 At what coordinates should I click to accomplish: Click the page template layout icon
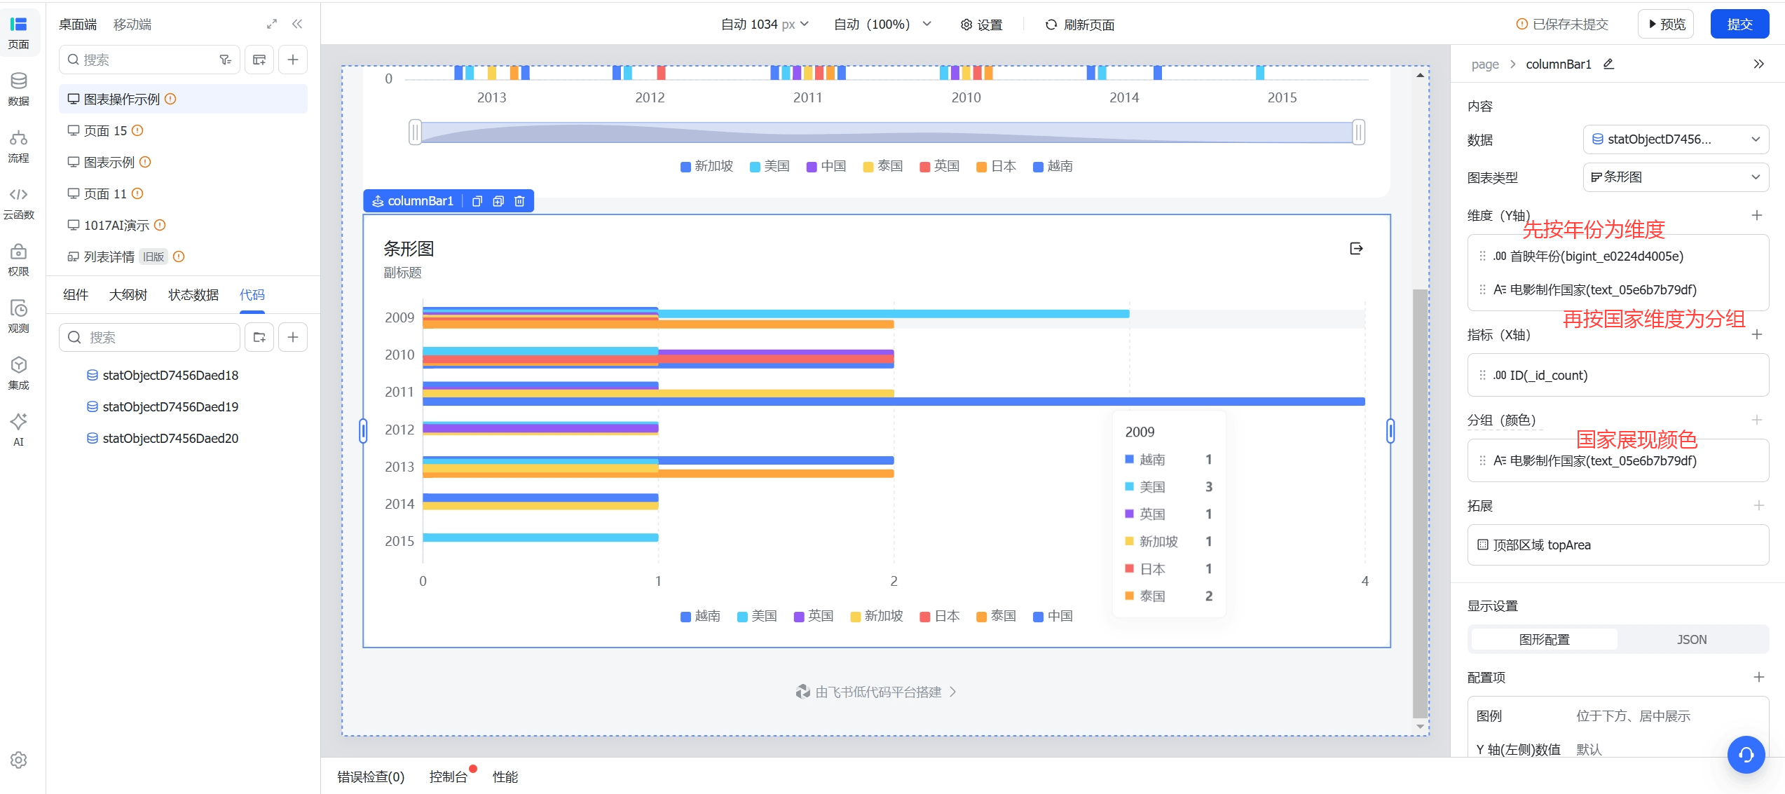[x=259, y=60]
